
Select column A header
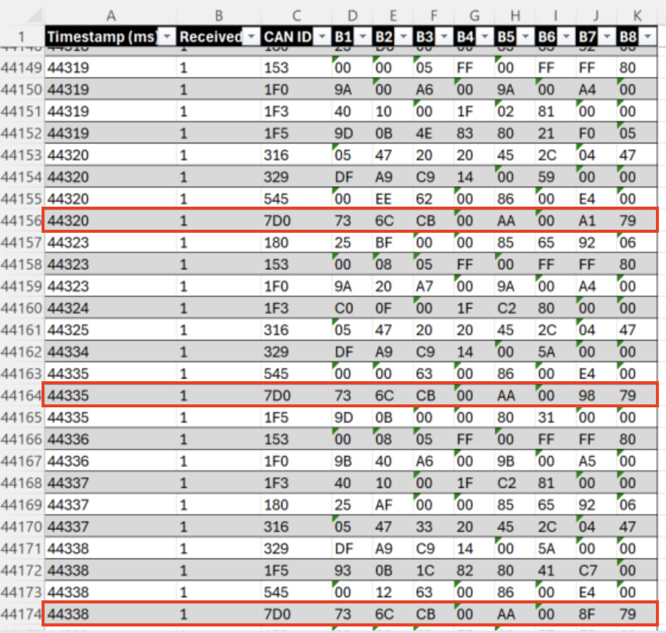coord(110,15)
